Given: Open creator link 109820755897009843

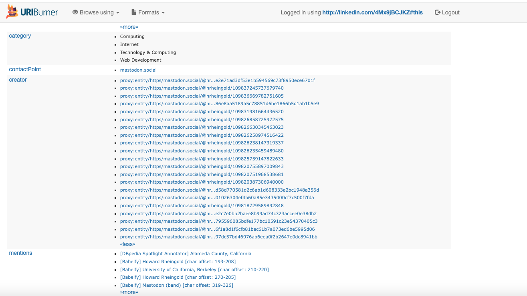Looking at the screenshot, I should coord(202,166).
